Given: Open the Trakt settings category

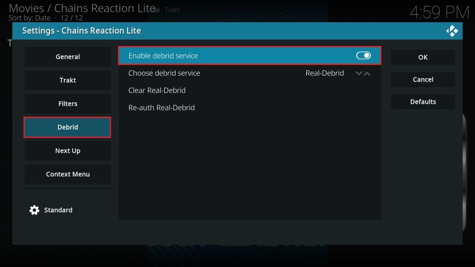Looking at the screenshot, I should pyautogui.click(x=68, y=80).
